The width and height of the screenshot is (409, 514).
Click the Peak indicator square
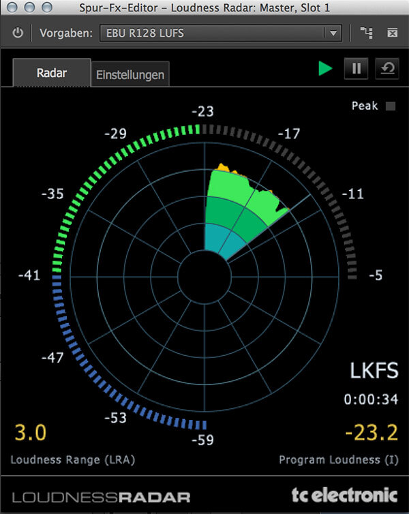(391, 106)
